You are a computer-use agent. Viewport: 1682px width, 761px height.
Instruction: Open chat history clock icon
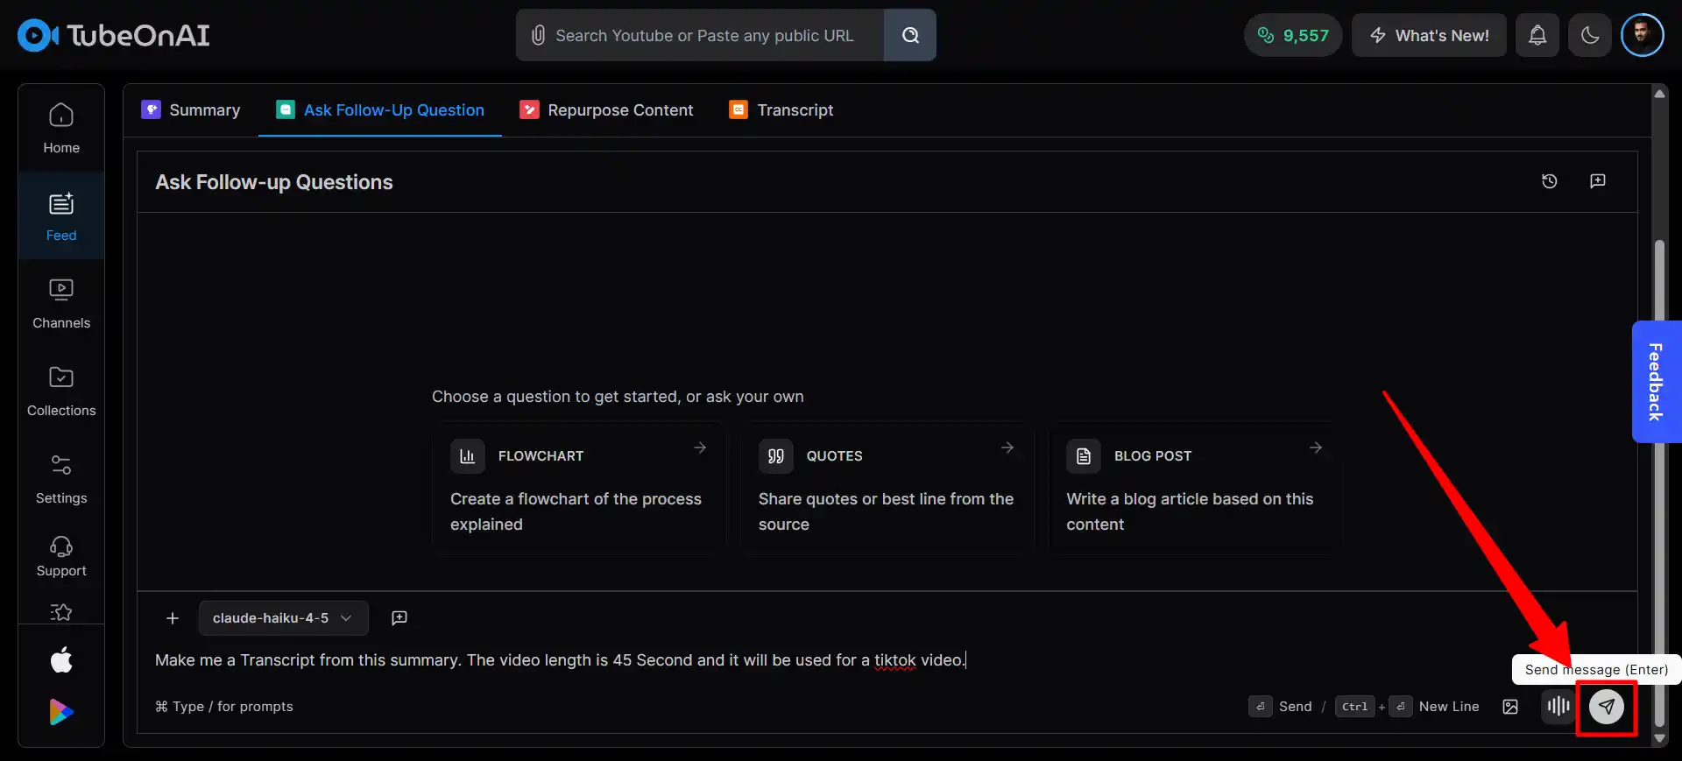pyautogui.click(x=1549, y=181)
